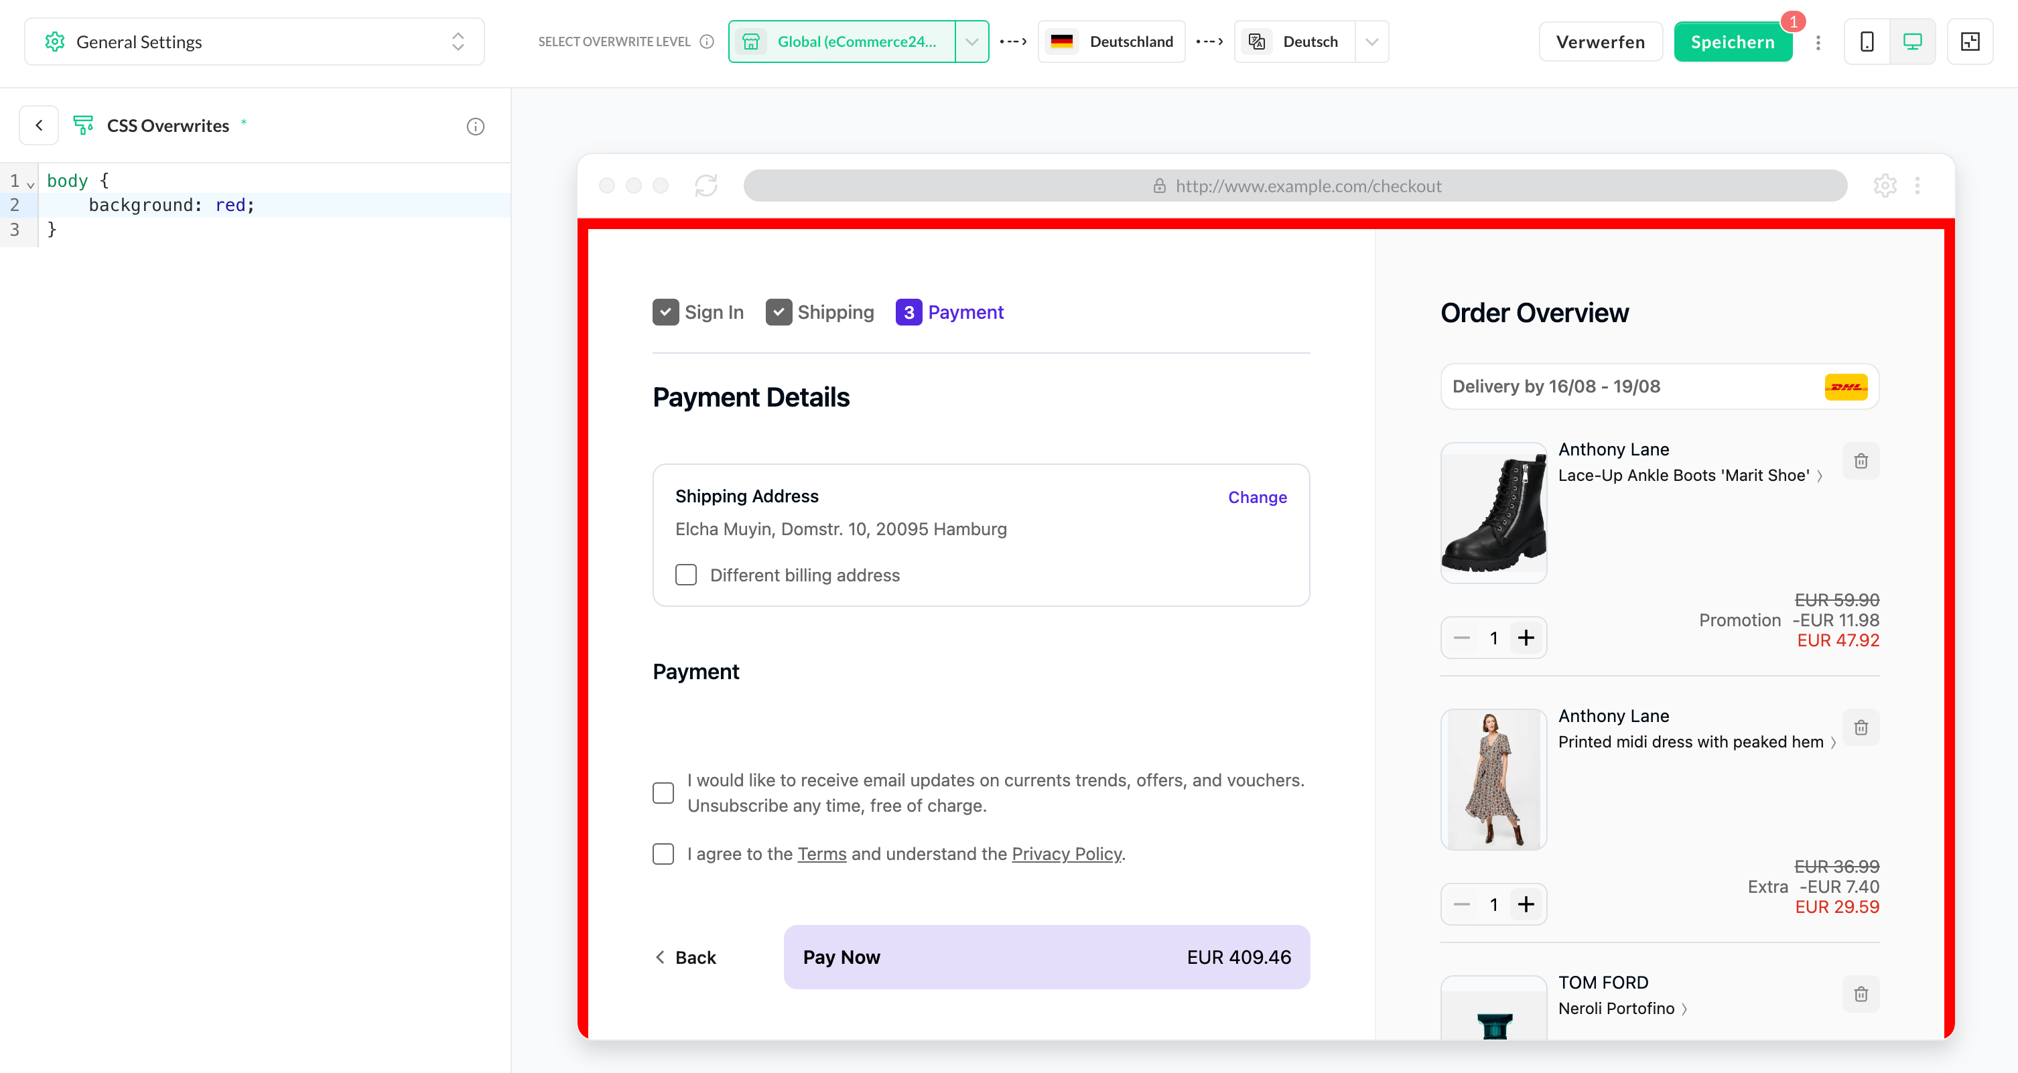Open preview browser settings gear
The image size is (2018, 1073).
tap(1885, 186)
